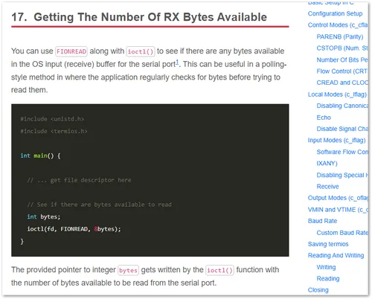Open footnote 1 after serial port
The width and height of the screenshot is (372, 299).
click(x=177, y=62)
